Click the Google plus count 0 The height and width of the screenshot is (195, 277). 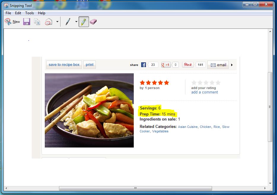coord(175,65)
